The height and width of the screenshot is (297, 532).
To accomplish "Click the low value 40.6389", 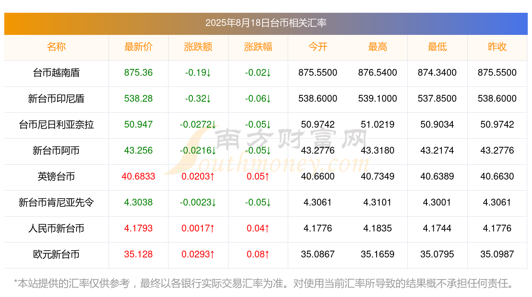I will 437,177.
